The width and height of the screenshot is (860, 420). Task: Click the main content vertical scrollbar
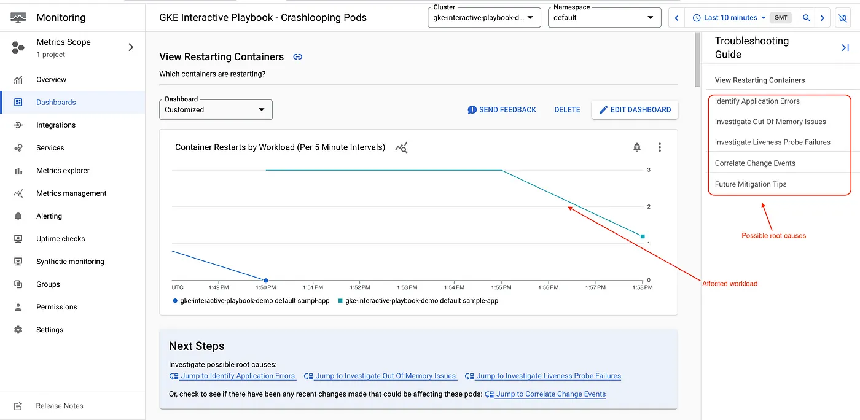(x=697, y=60)
